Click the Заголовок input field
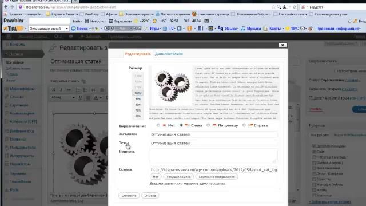Image resolution: width=366 pixels, height=206 pixels. tap(213, 134)
